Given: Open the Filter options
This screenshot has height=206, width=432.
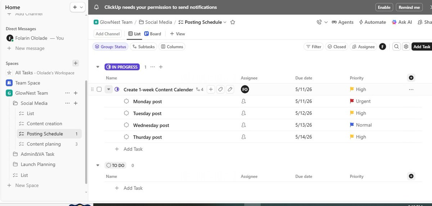Looking at the screenshot, I should pos(313,47).
